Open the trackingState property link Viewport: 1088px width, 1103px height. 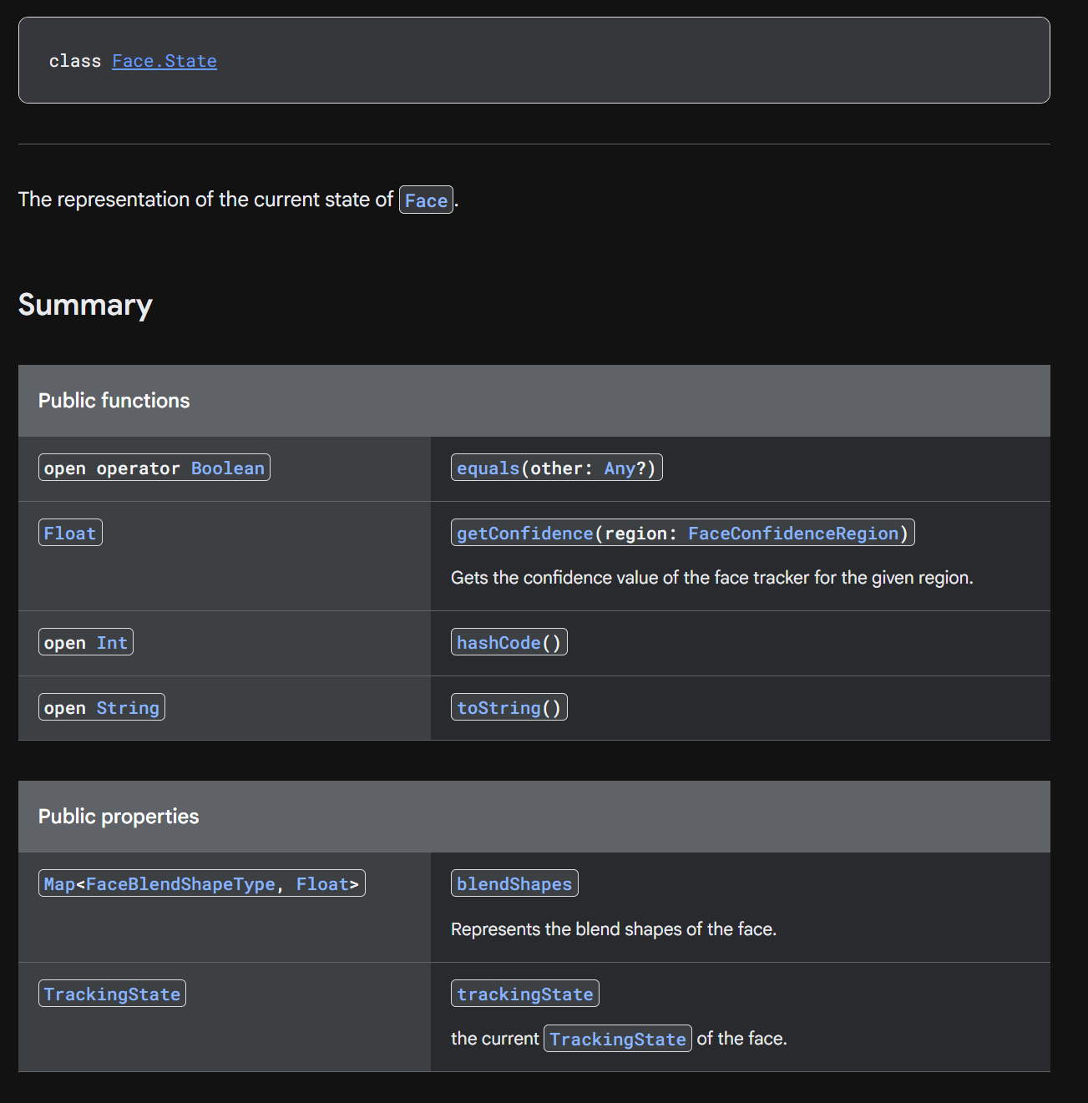pos(525,994)
